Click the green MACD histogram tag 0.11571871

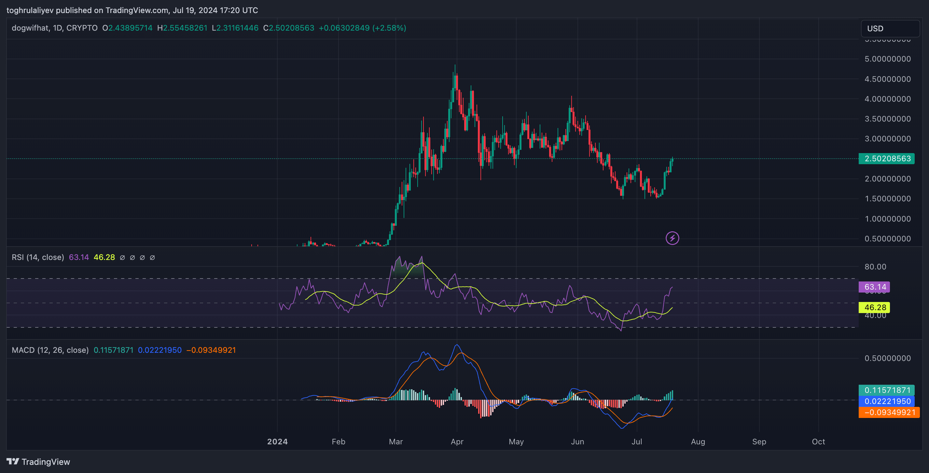[x=886, y=390]
